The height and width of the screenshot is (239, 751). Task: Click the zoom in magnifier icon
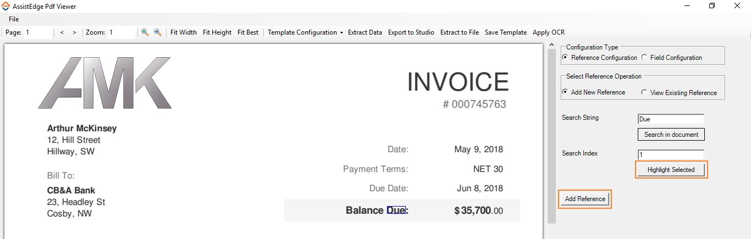145,32
